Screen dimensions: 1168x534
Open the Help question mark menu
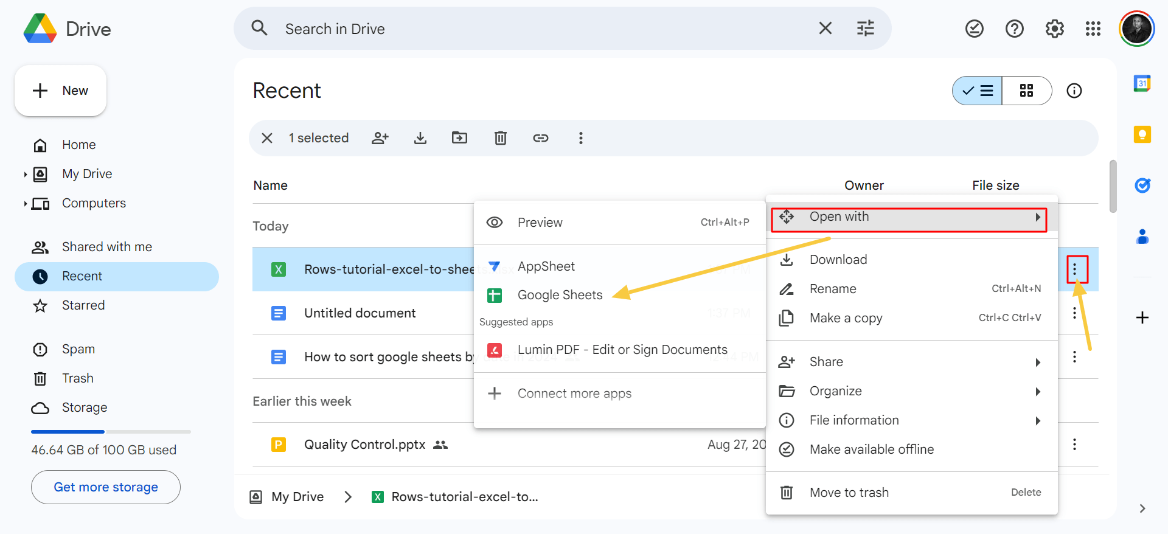tap(1014, 29)
